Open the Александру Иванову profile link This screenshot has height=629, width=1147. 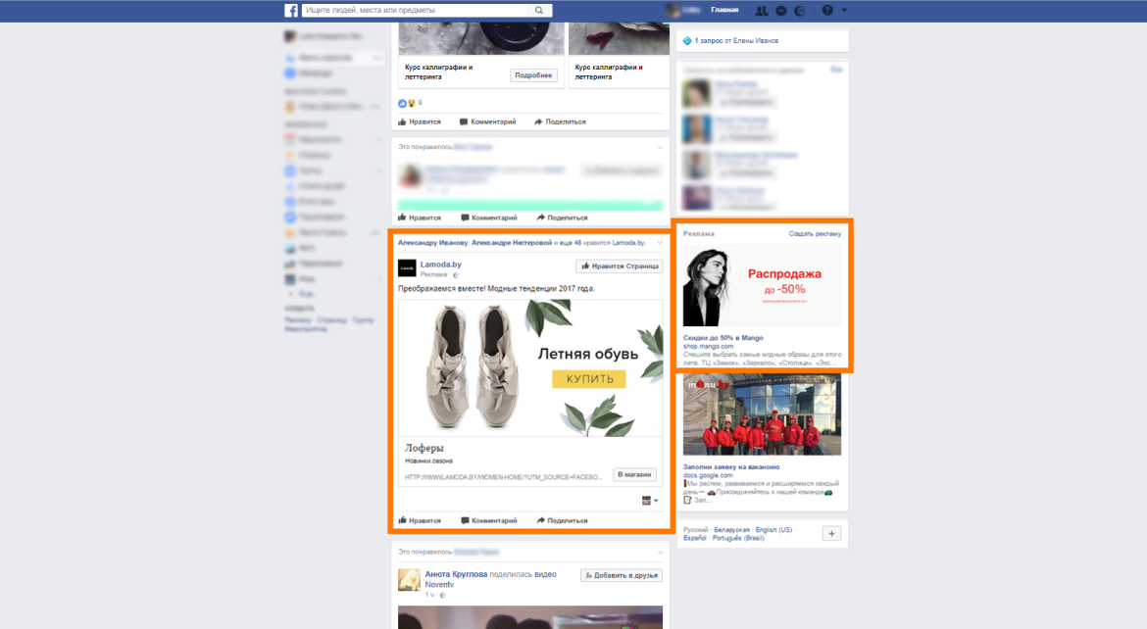[x=432, y=243]
